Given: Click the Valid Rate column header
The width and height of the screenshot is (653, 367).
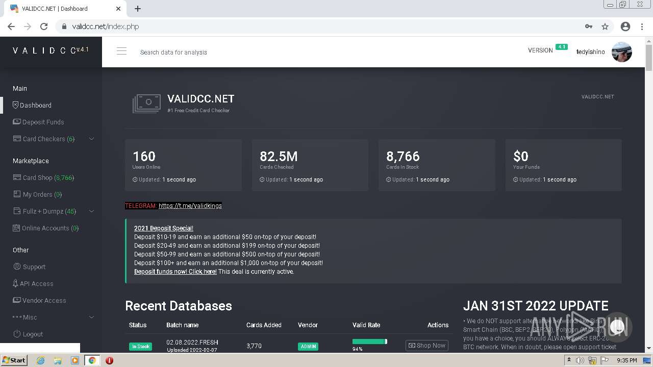Looking at the screenshot, I should click(x=366, y=325).
